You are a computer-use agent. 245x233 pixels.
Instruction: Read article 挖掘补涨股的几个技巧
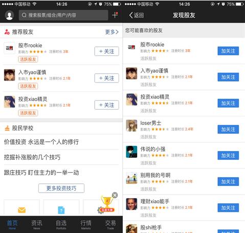pyautogui.click(x=32, y=157)
